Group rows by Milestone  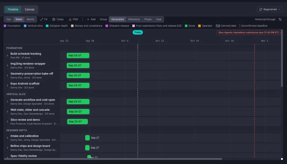click(x=134, y=19)
